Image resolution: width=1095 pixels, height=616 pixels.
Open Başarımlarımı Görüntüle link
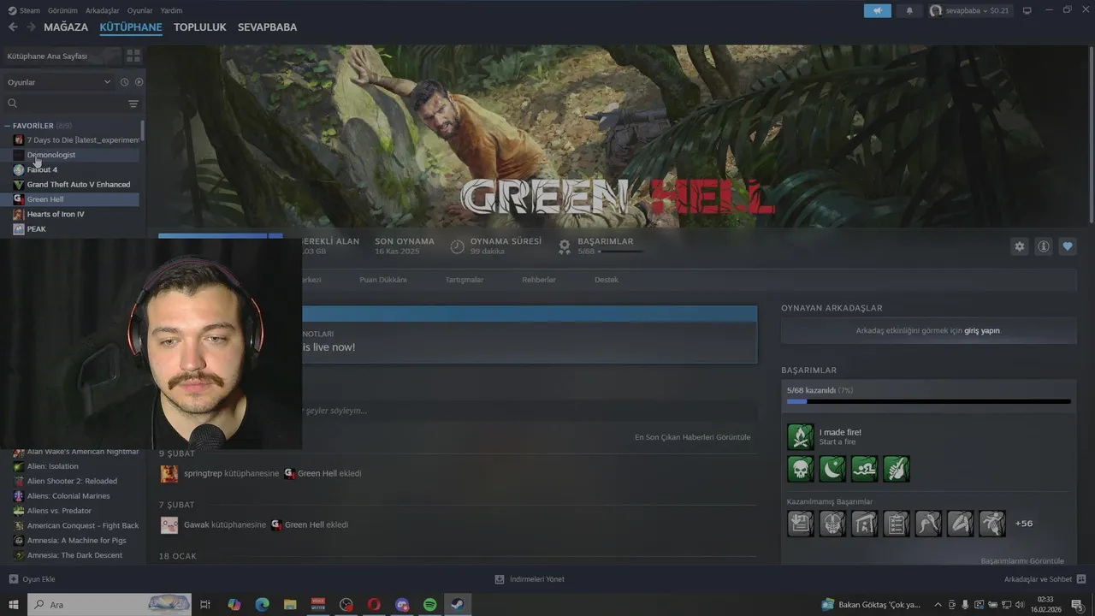1022,561
